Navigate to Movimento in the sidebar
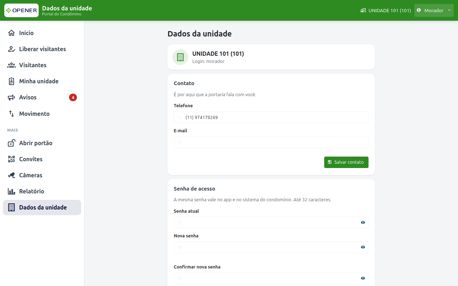 pos(42,114)
